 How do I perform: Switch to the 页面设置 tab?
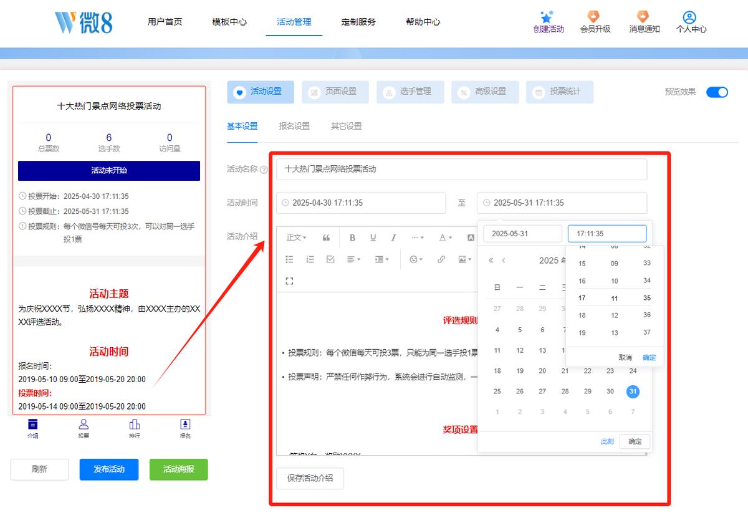(335, 92)
